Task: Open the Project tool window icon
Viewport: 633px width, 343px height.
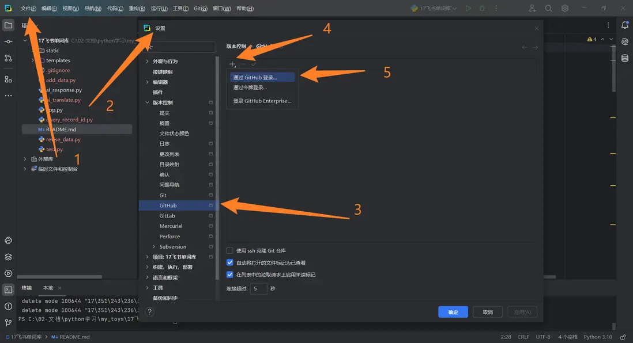Action: pos(8,25)
